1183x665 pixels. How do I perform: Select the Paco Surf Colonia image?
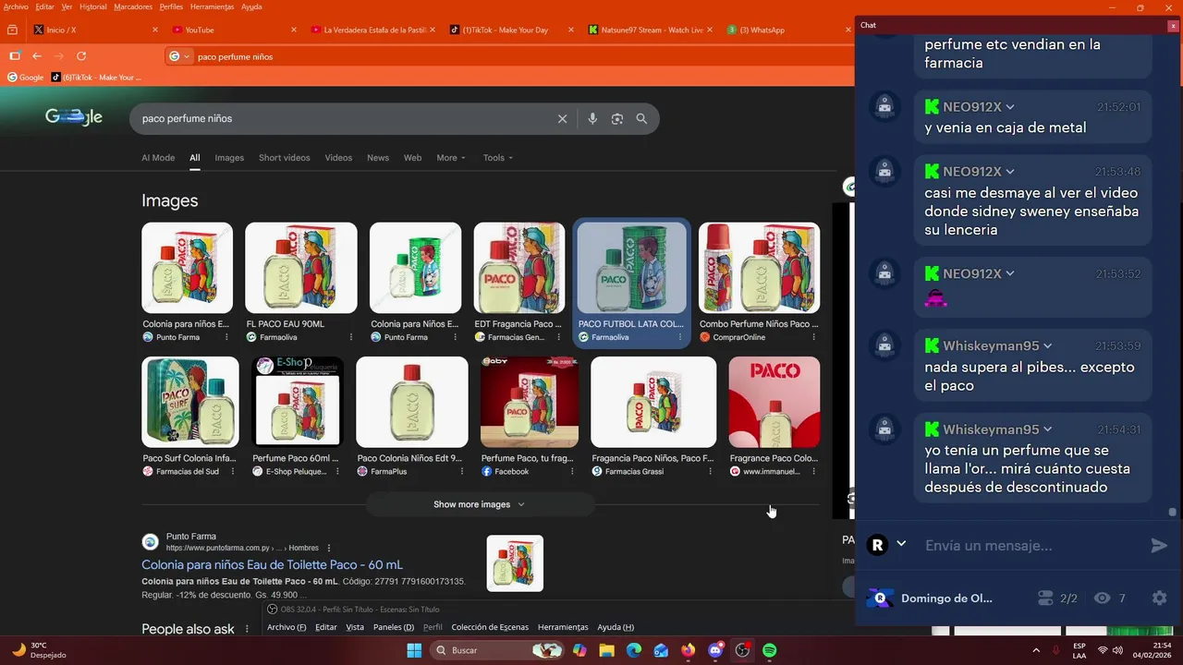pyautogui.click(x=190, y=402)
